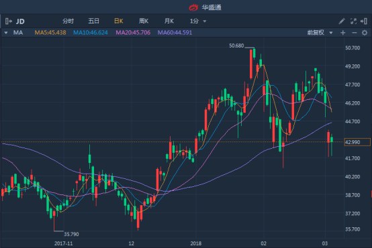This screenshot has height=248, width=372.
Task: Open the 分时 time-sharing tab
Action: pyautogui.click(x=68, y=21)
